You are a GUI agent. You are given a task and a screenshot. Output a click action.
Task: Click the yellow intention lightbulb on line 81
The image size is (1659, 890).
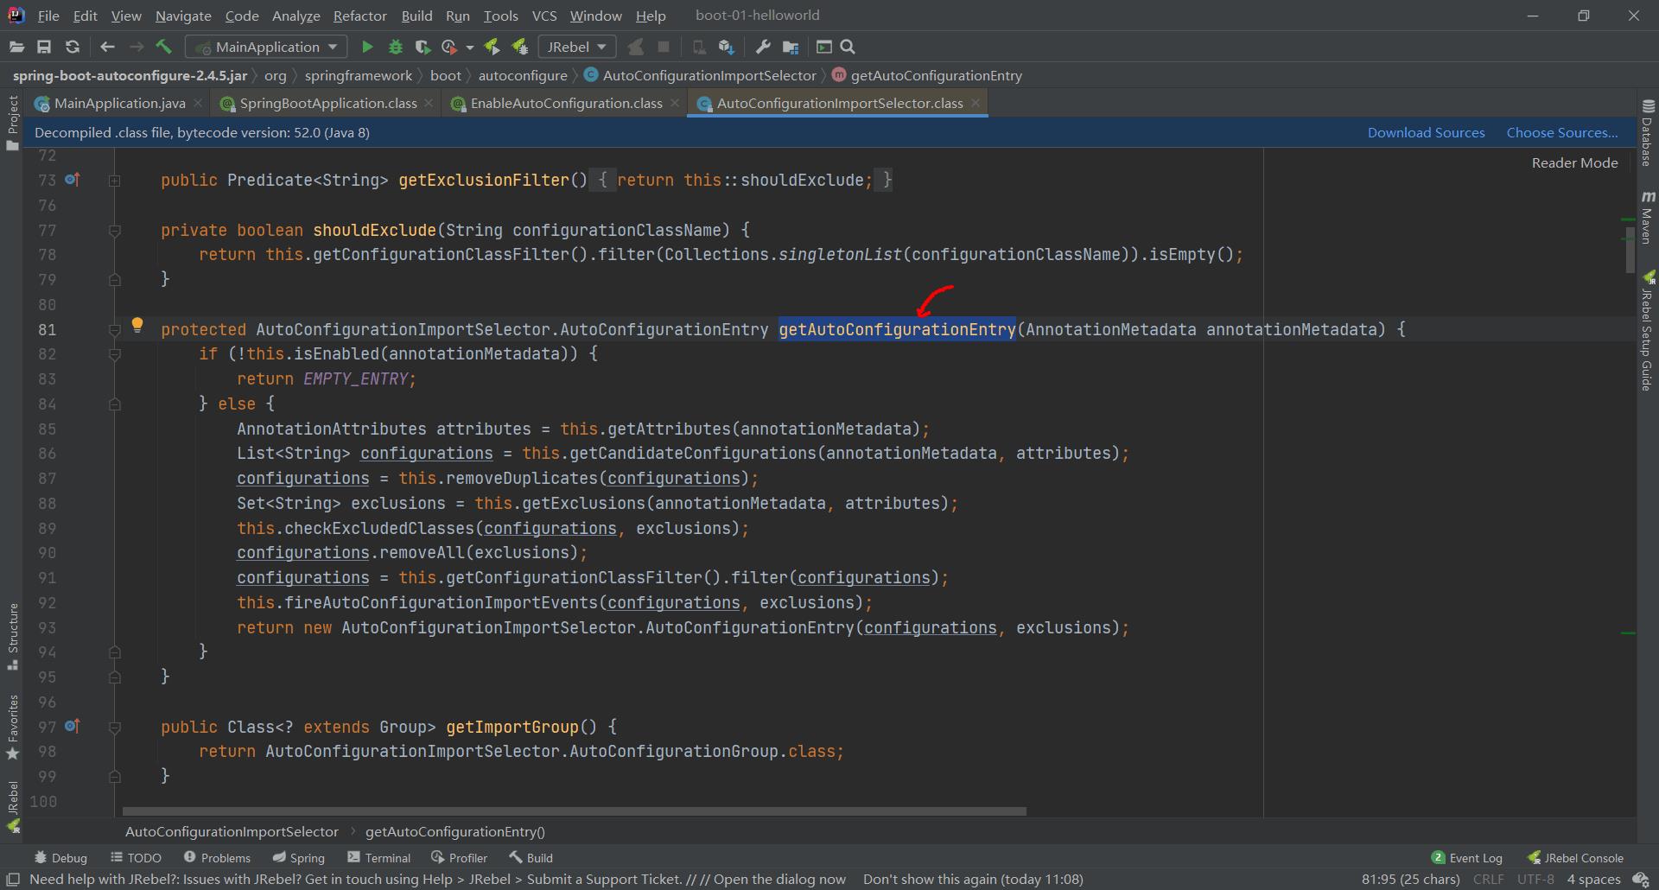(x=137, y=325)
